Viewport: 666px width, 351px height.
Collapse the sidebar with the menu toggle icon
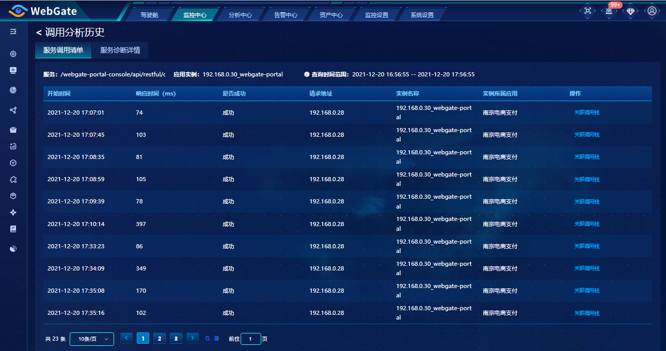point(13,31)
